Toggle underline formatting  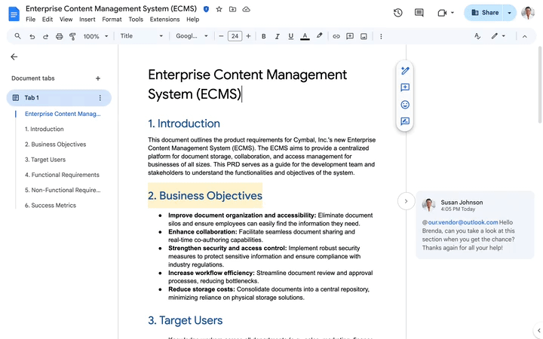tap(290, 36)
